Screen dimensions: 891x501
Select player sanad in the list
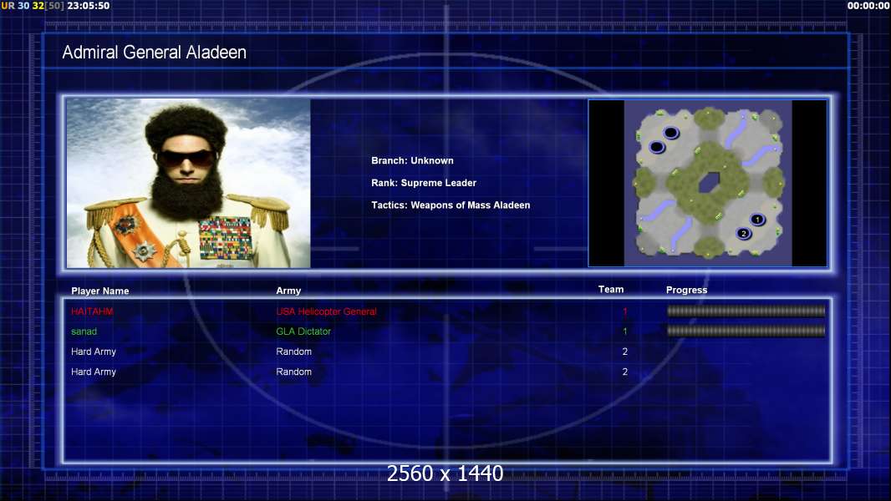pyautogui.click(x=84, y=331)
